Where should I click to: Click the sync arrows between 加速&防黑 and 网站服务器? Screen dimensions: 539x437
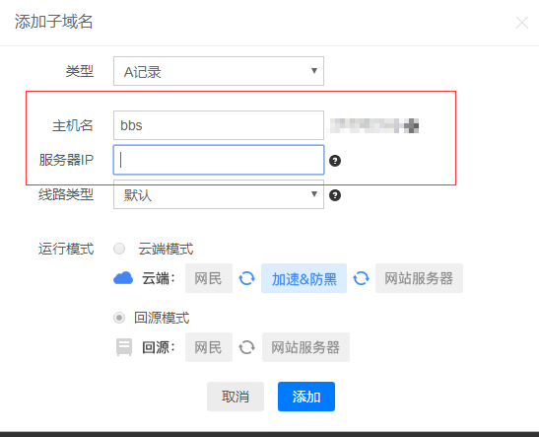click(x=361, y=278)
